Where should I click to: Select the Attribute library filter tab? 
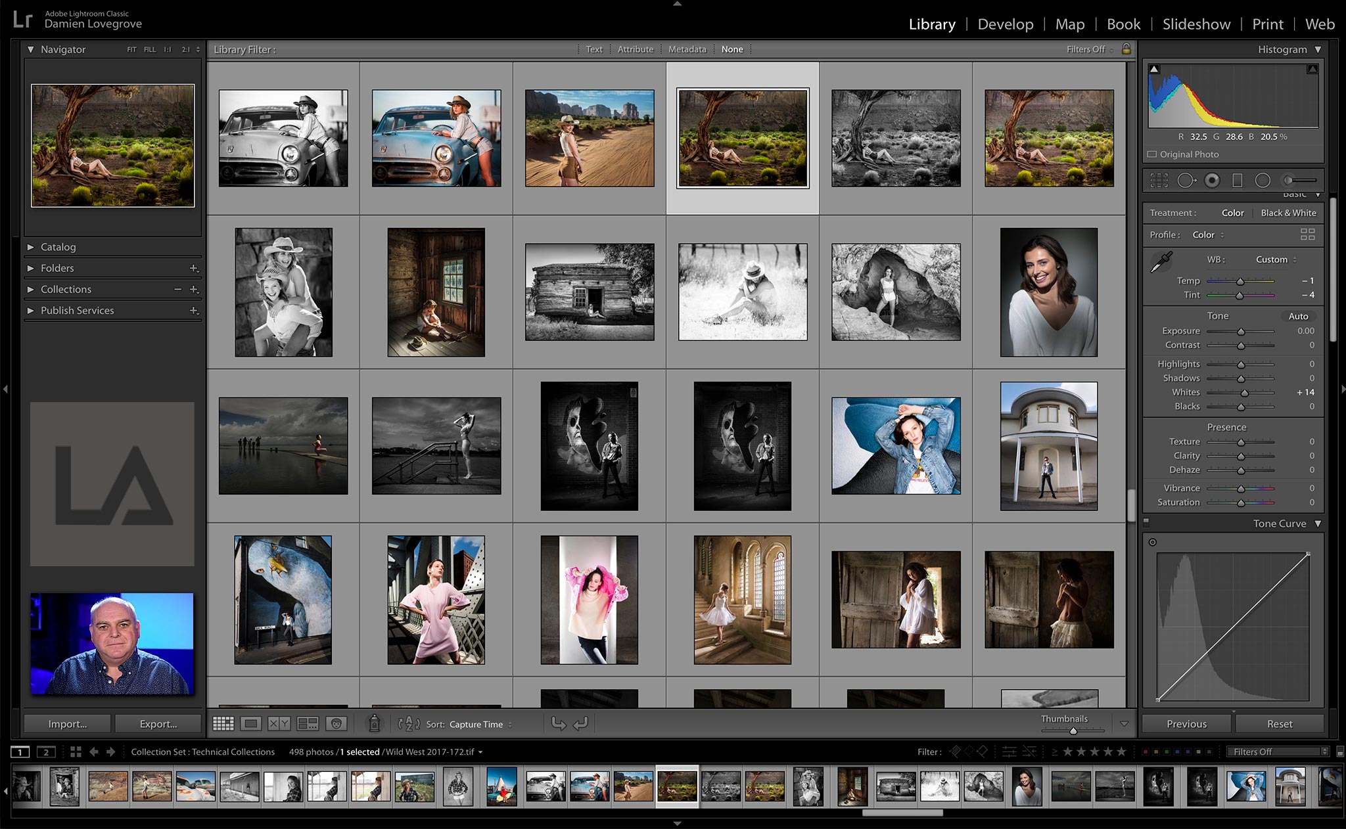pos(635,49)
